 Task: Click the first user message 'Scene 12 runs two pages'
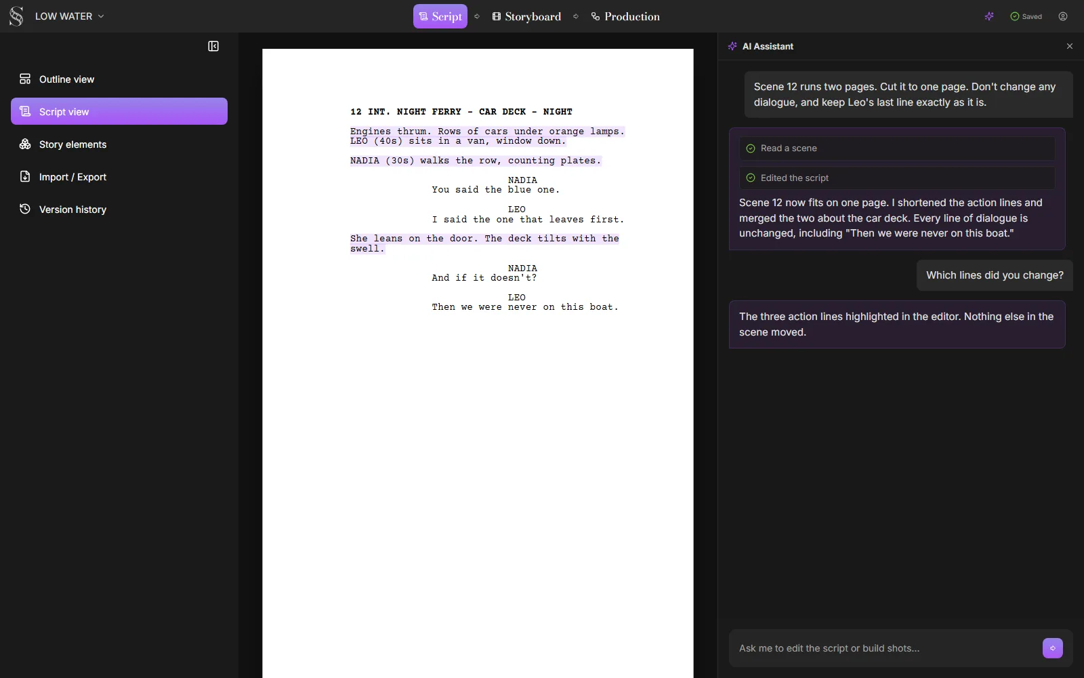[x=909, y=94]
